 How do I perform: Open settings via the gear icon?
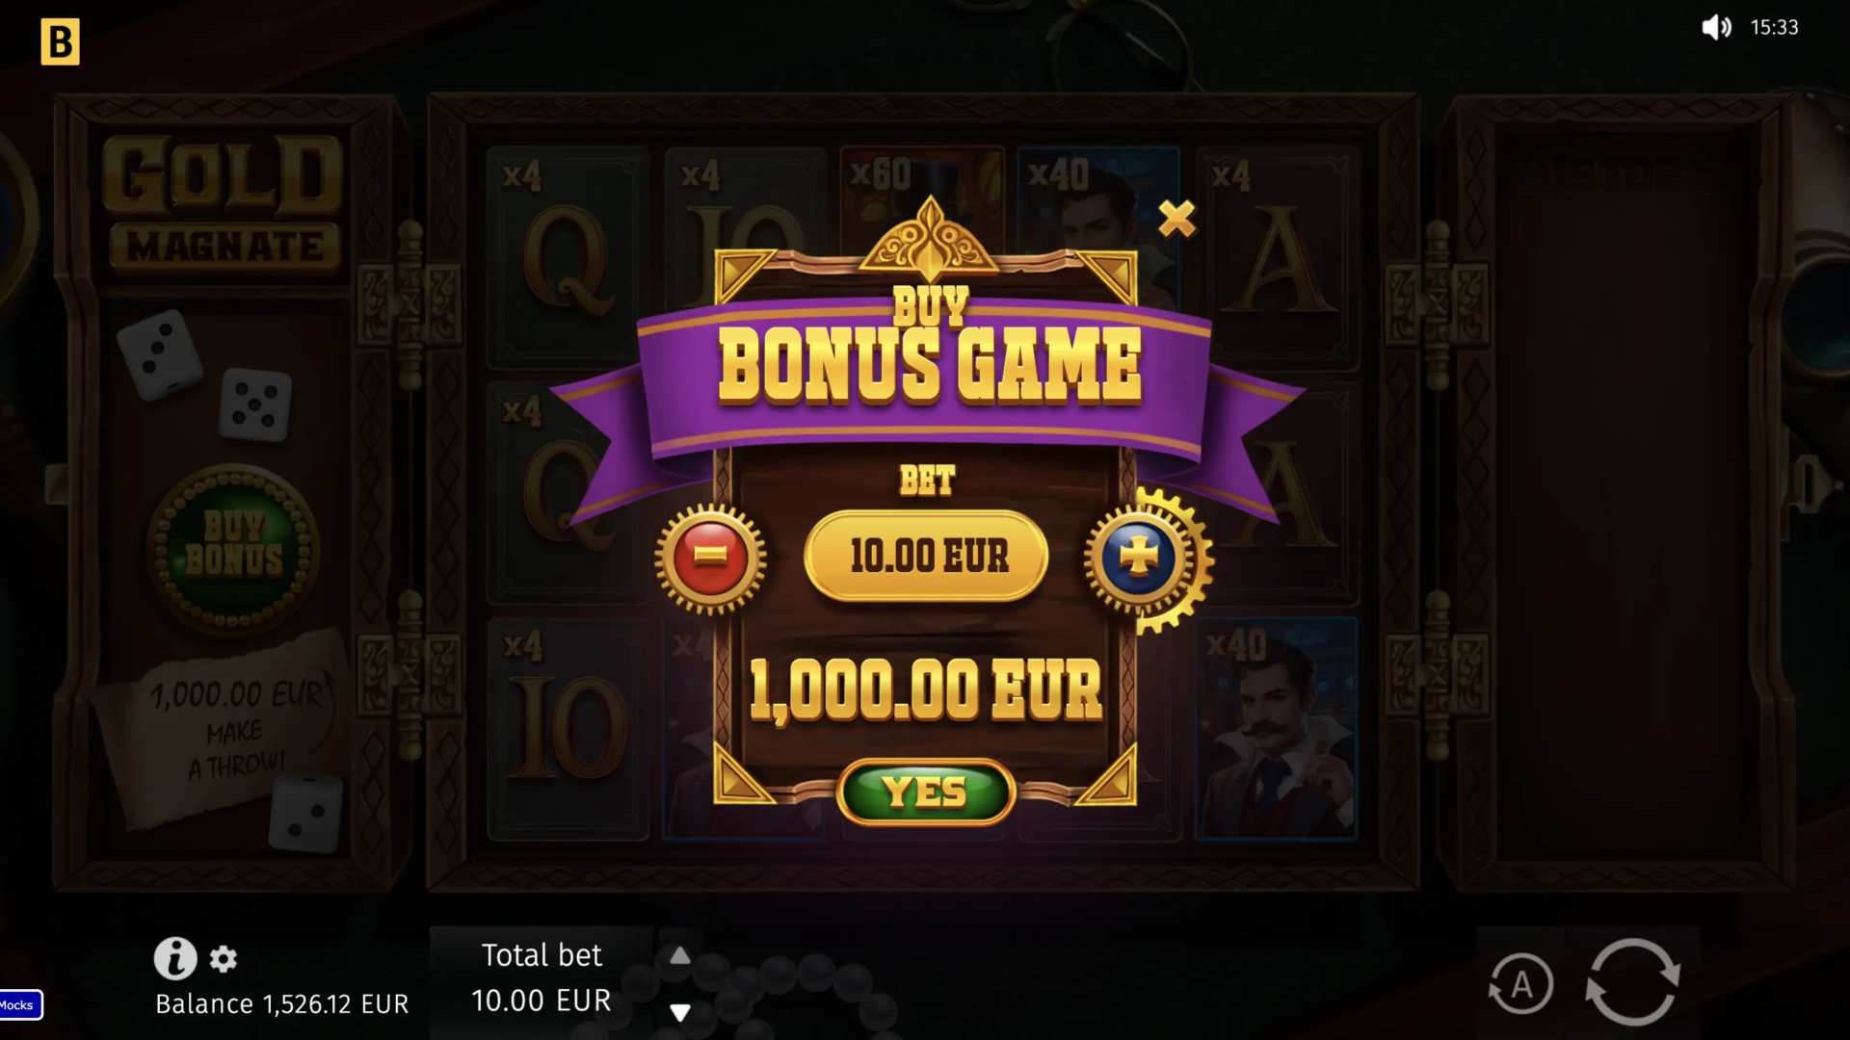pyautogui.click(x=224, y=959)
